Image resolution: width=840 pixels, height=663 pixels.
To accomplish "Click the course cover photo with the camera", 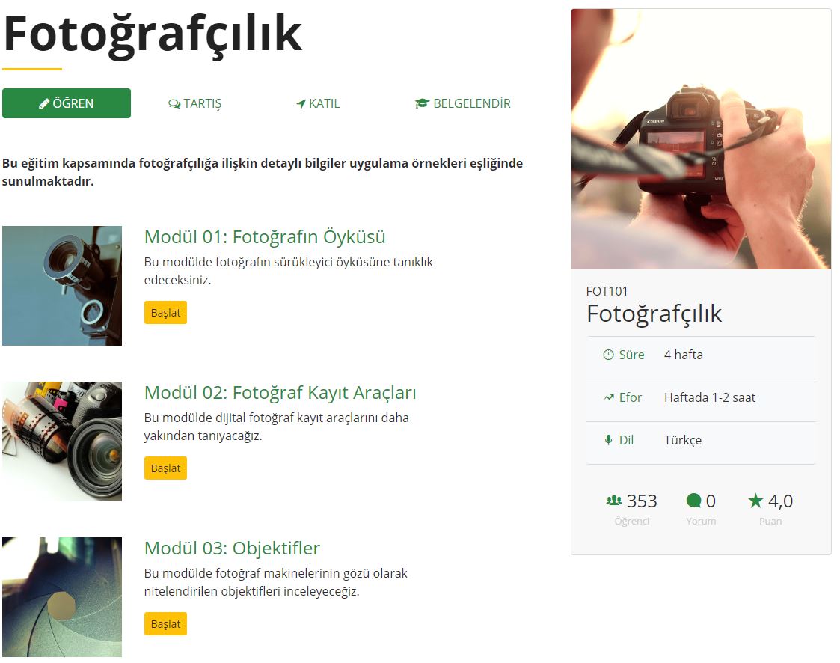I will click(702, 139).
